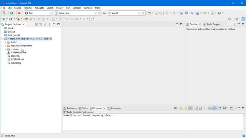Click the red Stop button
The width and height of the screenshot is (246, 138).
(x=19, y=13)
